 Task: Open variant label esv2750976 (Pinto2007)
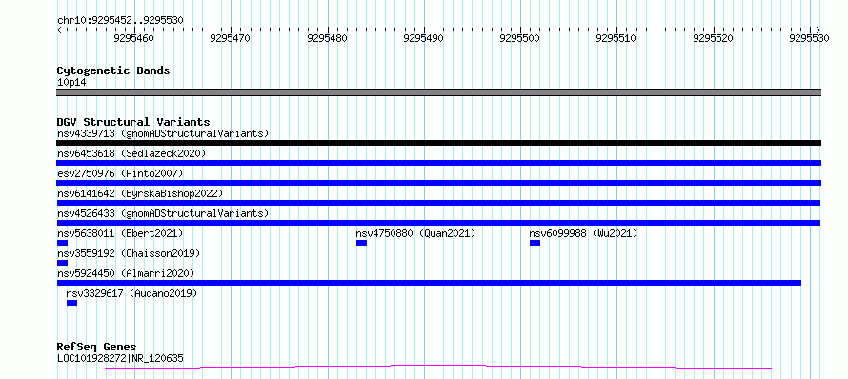[120, 173]
